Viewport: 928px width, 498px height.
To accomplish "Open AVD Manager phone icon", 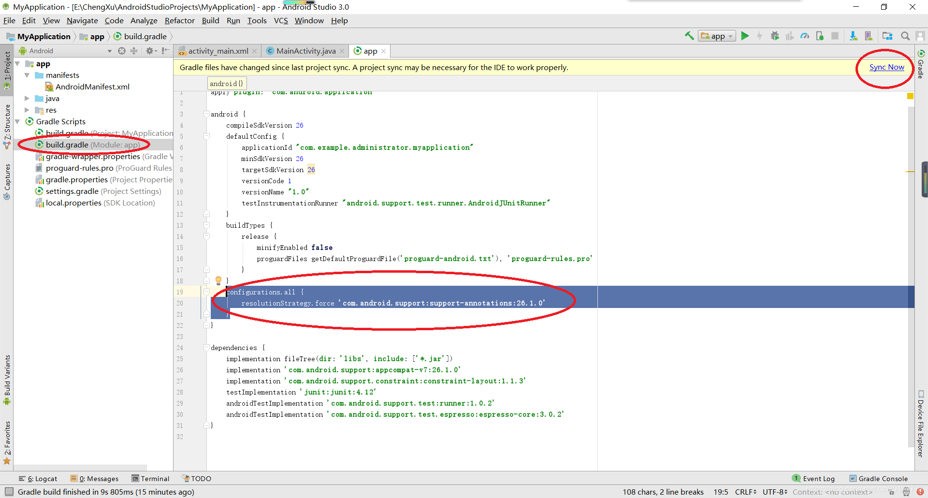I will pyautogui.click(x=869, y=36).
